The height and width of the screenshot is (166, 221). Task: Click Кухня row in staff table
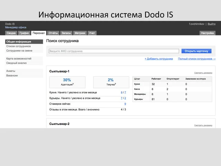[172, 84]
